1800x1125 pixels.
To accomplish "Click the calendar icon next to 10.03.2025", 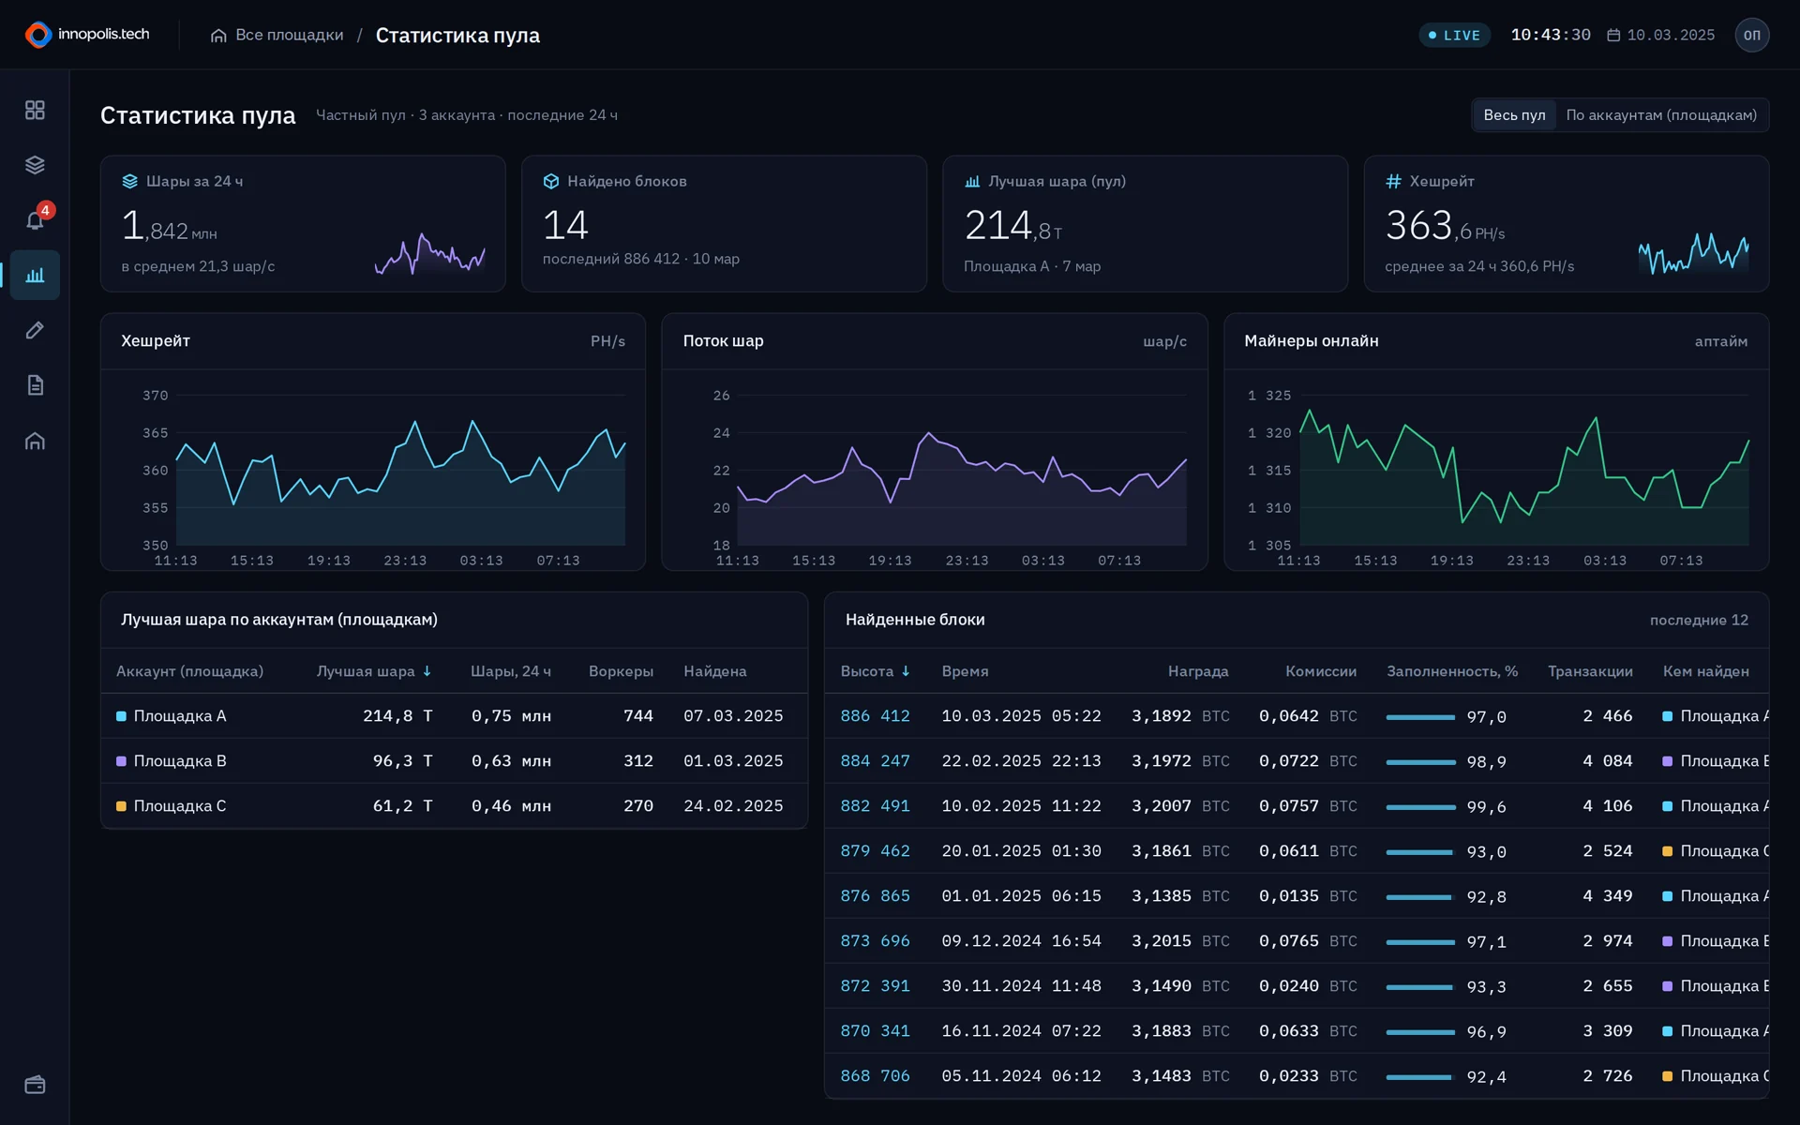I will pos(1613,35).
